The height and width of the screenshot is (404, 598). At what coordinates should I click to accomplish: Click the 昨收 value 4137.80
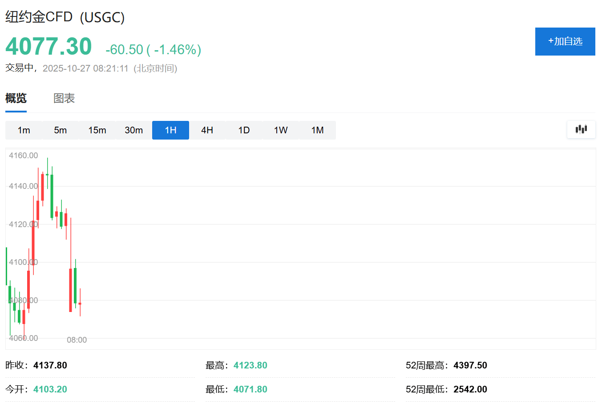pos(50,365)
